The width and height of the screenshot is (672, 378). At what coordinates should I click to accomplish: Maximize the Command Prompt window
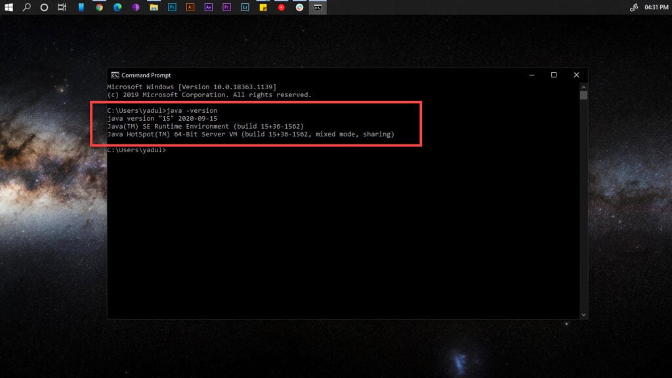[554, 75]
